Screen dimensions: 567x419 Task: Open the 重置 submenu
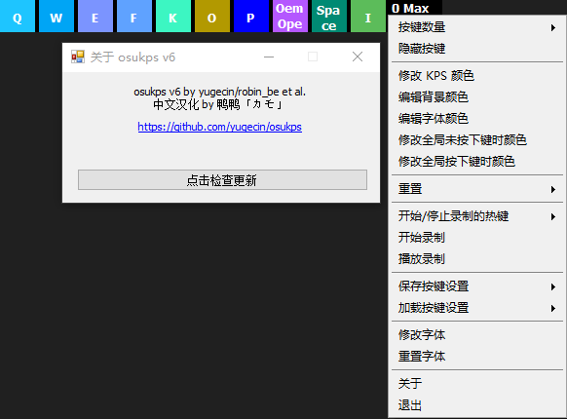[477, 189]
